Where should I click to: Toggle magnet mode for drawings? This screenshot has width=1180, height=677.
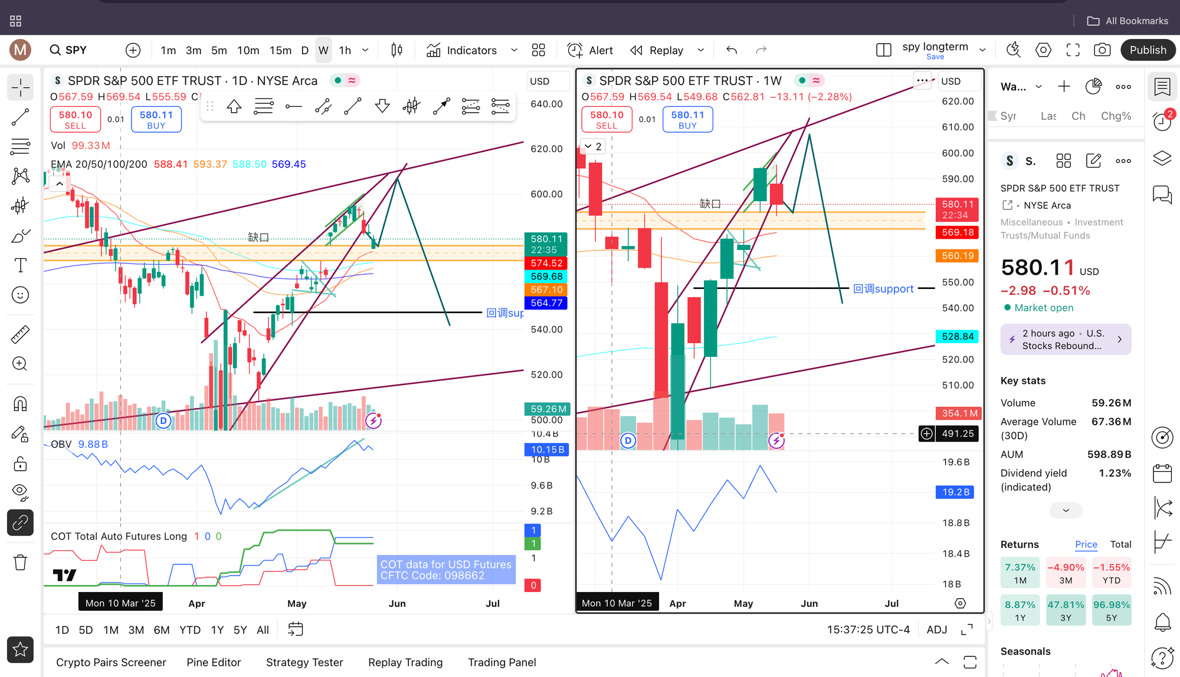[x=20, y=404]
